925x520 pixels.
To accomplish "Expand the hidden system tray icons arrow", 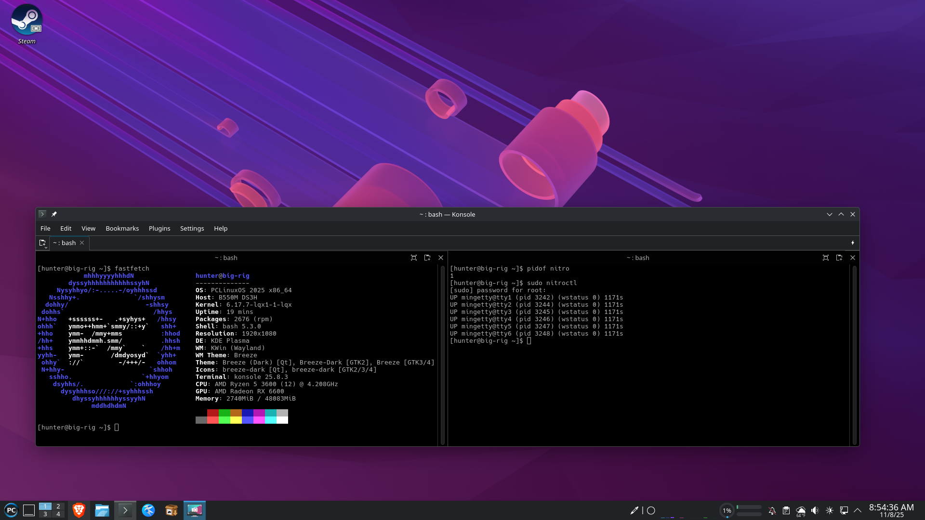I will coord(858,510).
